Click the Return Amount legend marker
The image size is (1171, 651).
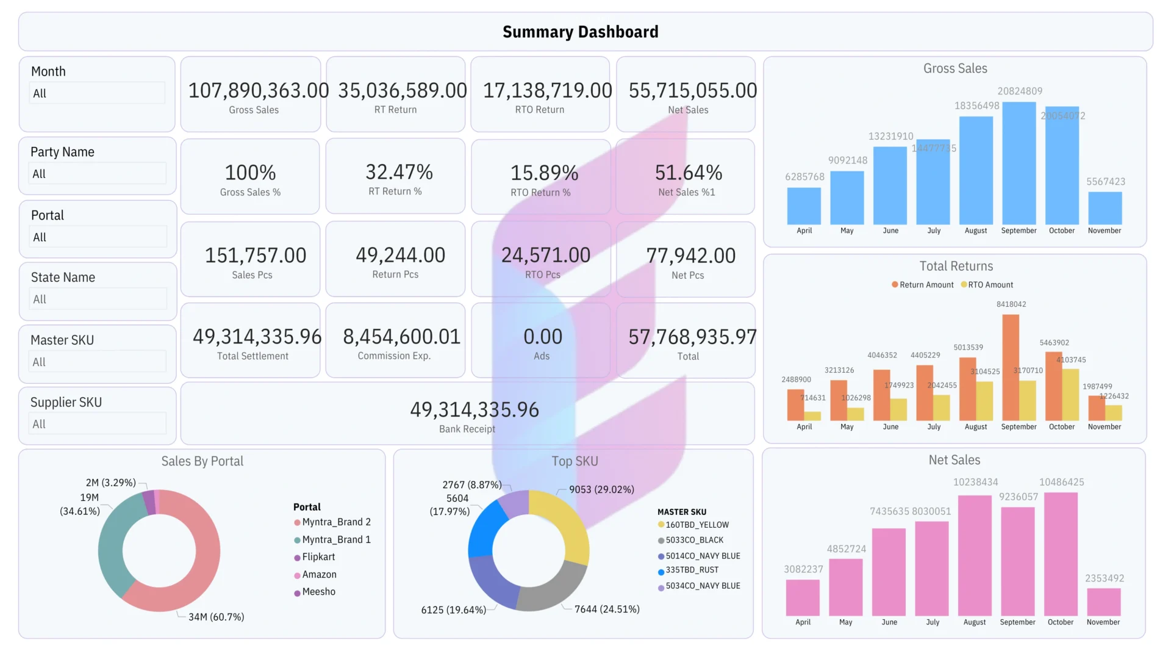click(895, 285)
